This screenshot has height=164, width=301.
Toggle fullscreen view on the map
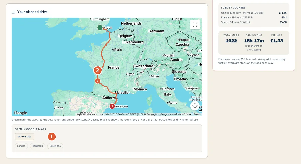[195, 25]
